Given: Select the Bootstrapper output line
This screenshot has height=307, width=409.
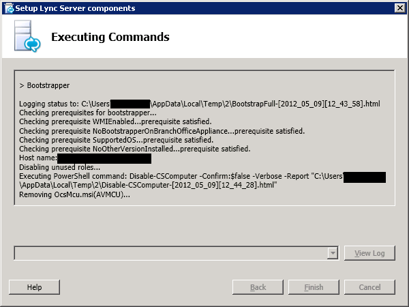Looking at the screenshot, I should tap(44, 85).
